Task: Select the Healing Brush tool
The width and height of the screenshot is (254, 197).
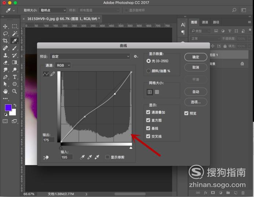Action: 5,48
